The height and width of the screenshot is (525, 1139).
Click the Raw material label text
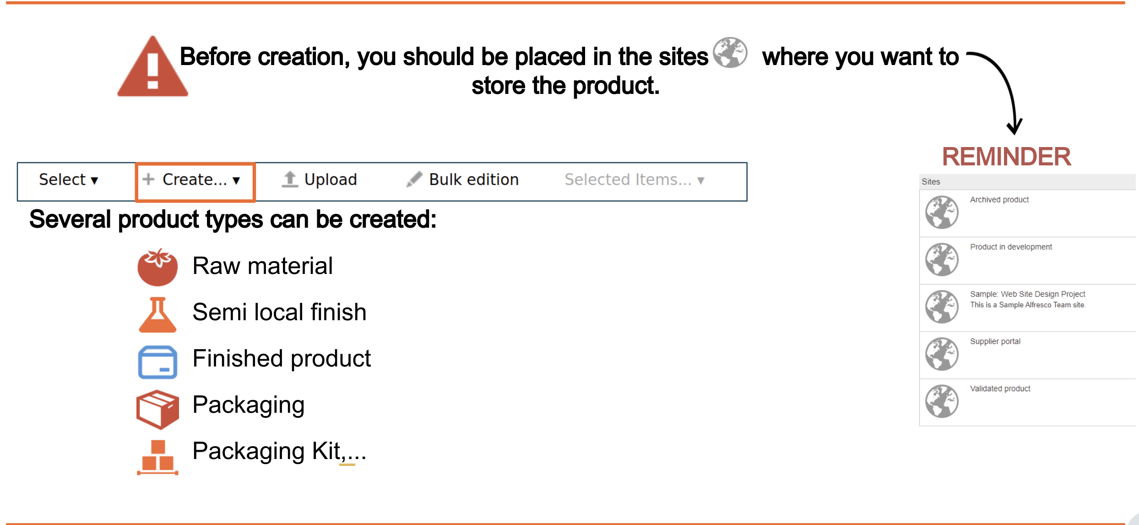(x=262, y=266)
